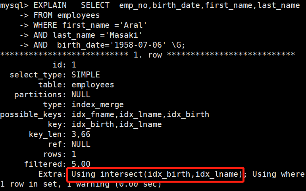Click the select_type value SIMPLE
The height and width of the screenshot is (191, 306).
(86, 75)
